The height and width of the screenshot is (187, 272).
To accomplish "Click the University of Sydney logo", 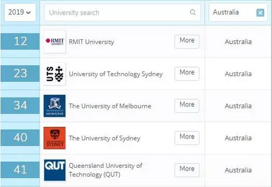I will [x=54, y=138].
